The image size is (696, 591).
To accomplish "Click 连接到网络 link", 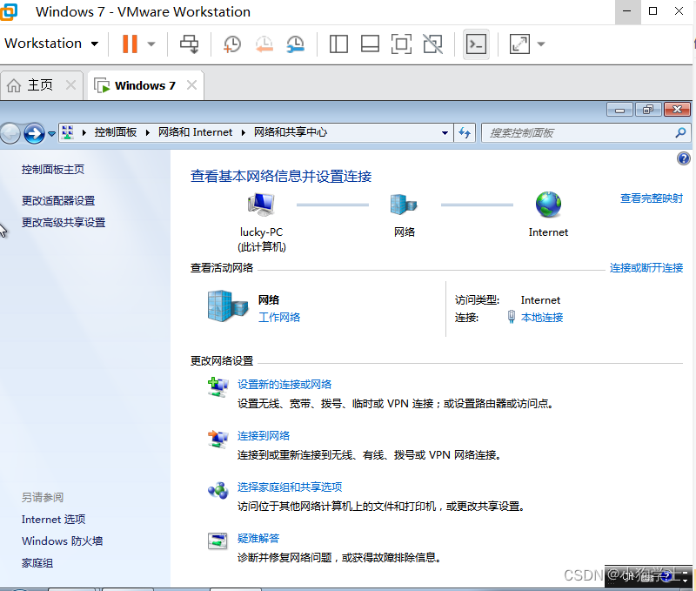I will click(264, 435).
